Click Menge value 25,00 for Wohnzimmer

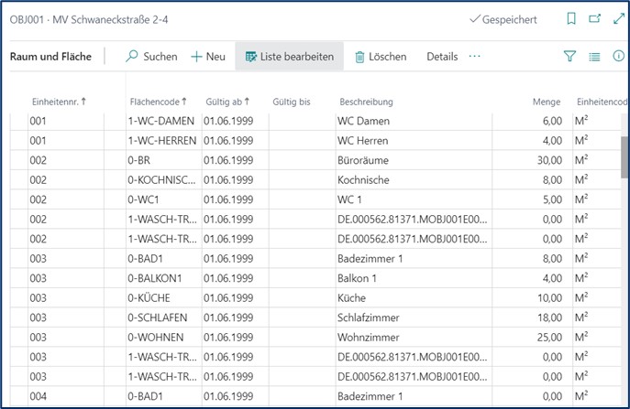tap(547, 338)
